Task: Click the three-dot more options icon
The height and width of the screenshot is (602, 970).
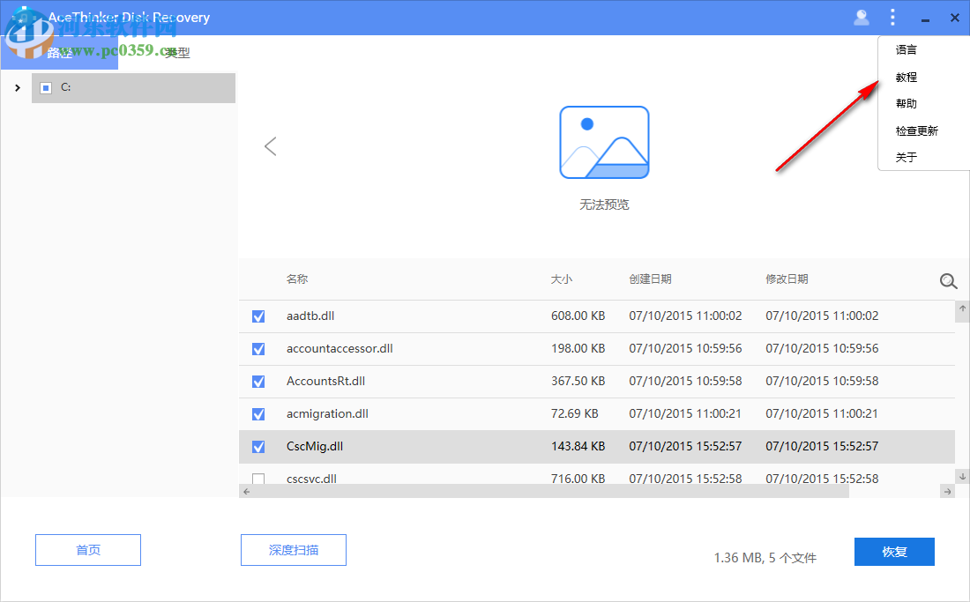Action: (892, 17)
